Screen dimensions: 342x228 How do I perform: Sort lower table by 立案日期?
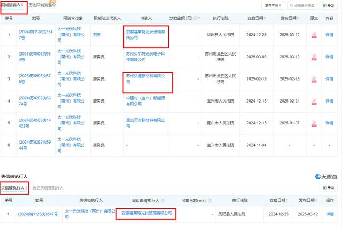286,200
